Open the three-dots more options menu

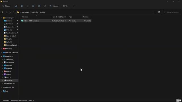point(74,6)
